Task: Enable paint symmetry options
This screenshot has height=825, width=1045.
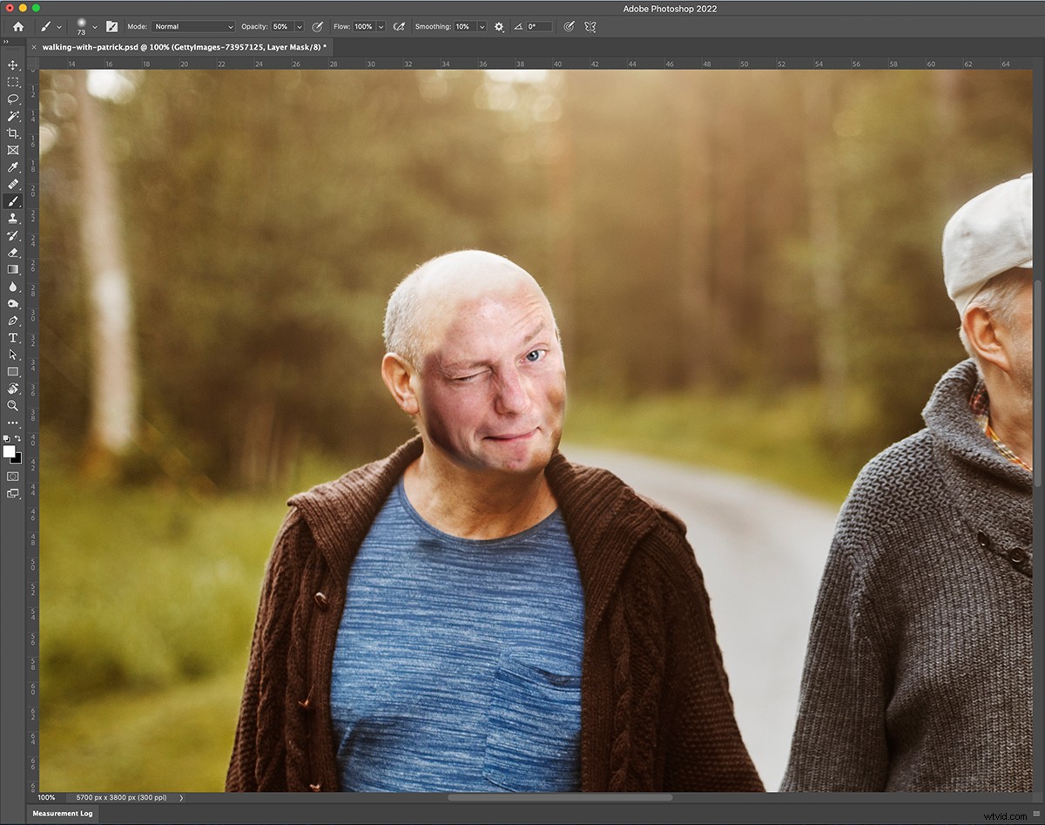Action: coord(590,26)
